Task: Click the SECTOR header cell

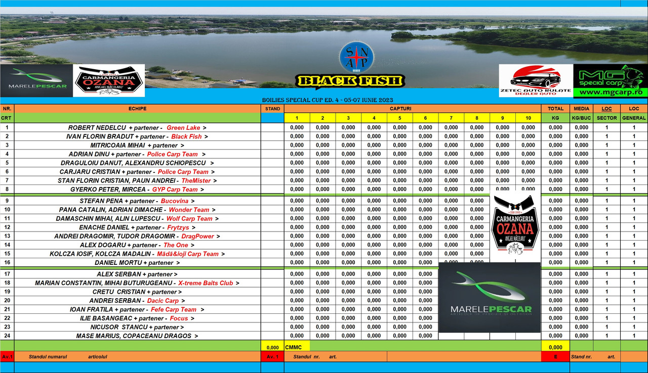Action: [607, 118]
